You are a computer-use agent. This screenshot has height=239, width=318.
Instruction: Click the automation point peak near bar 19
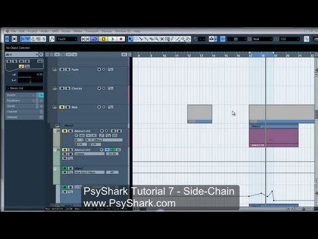pyautogui.click(x=272, y=191)
